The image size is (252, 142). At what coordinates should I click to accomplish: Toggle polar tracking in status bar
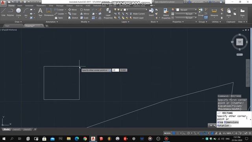pos(188,133)
